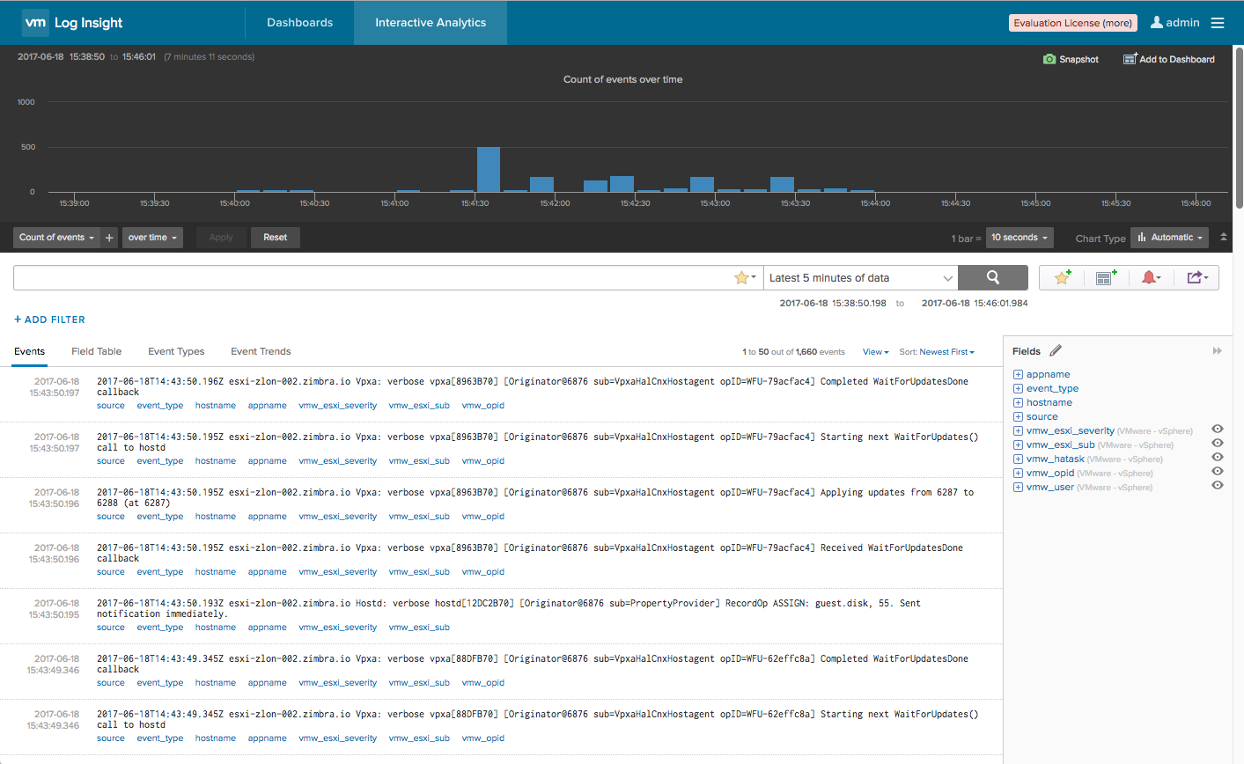This screenshot has width=1244, height=764.
Task: Toggle visibility of vmw_esxi_sub field
Action: coord(1218,444)
